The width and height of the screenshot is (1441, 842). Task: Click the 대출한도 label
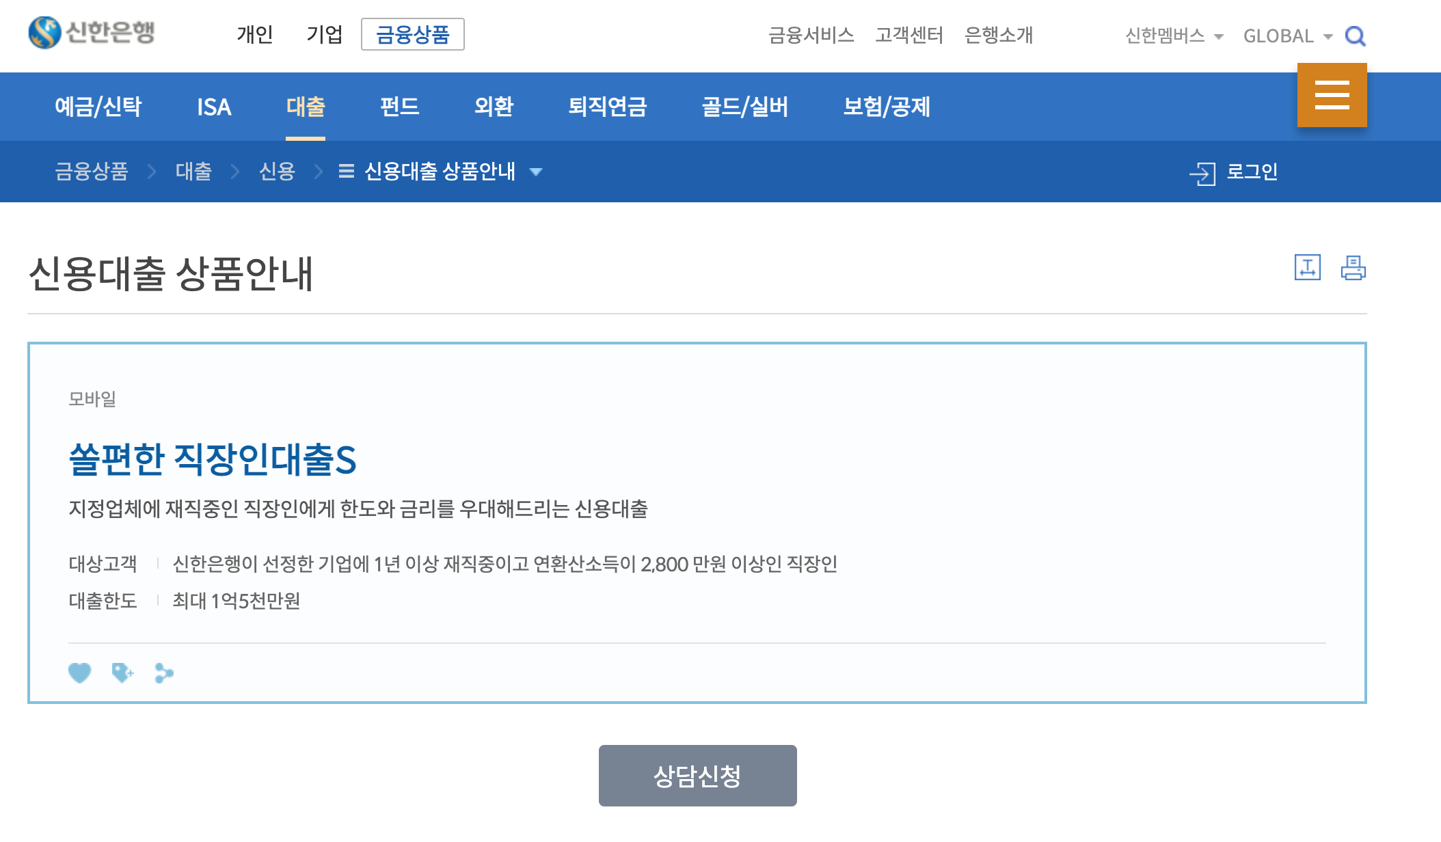point(103,601)
